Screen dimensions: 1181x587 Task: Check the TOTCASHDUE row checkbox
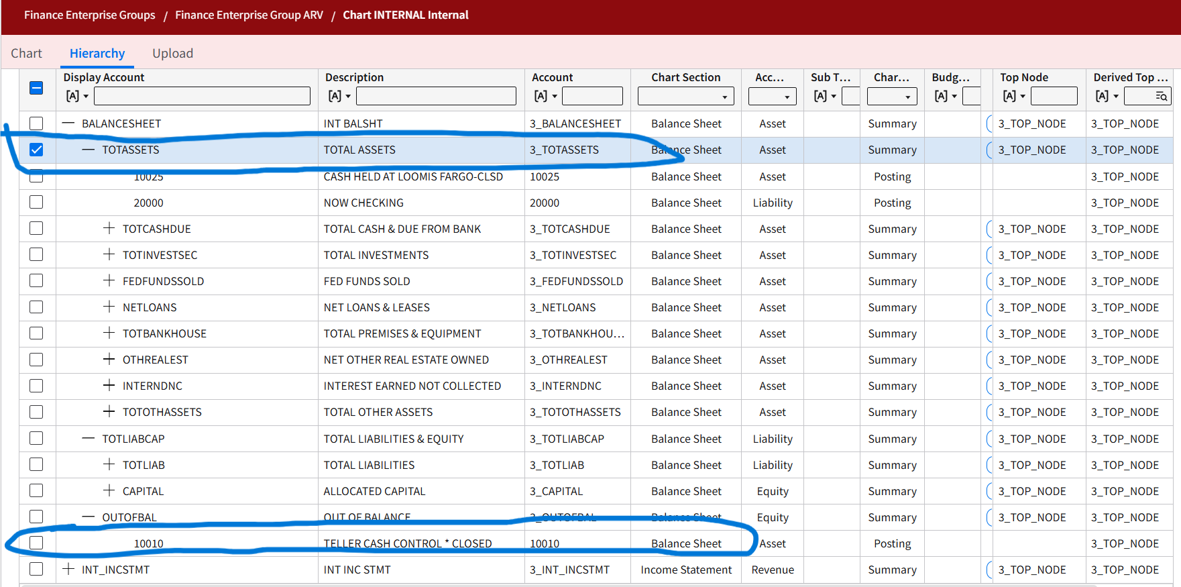tap(36, 228)
